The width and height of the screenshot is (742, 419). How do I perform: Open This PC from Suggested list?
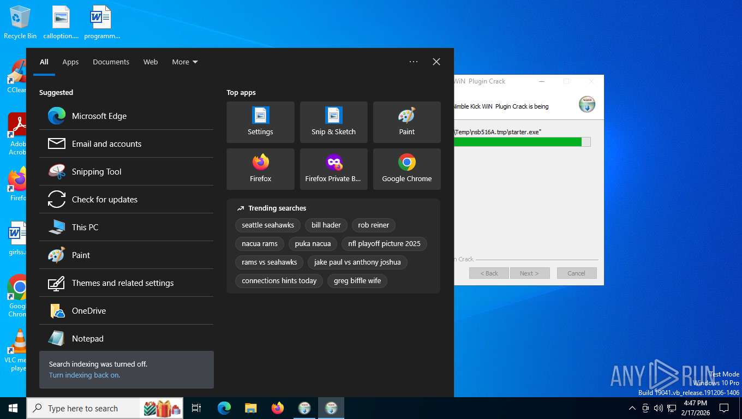point(126,227)
